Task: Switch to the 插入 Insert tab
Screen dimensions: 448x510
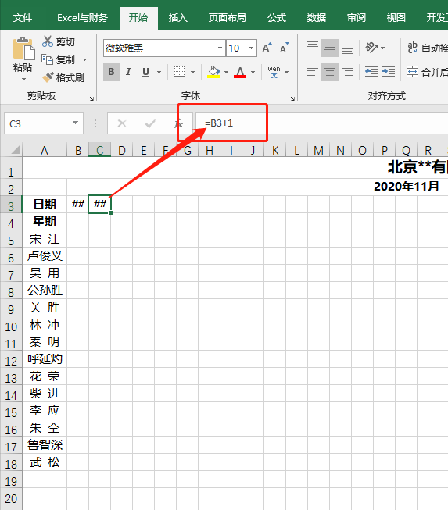Action: (x=178, y=17)
